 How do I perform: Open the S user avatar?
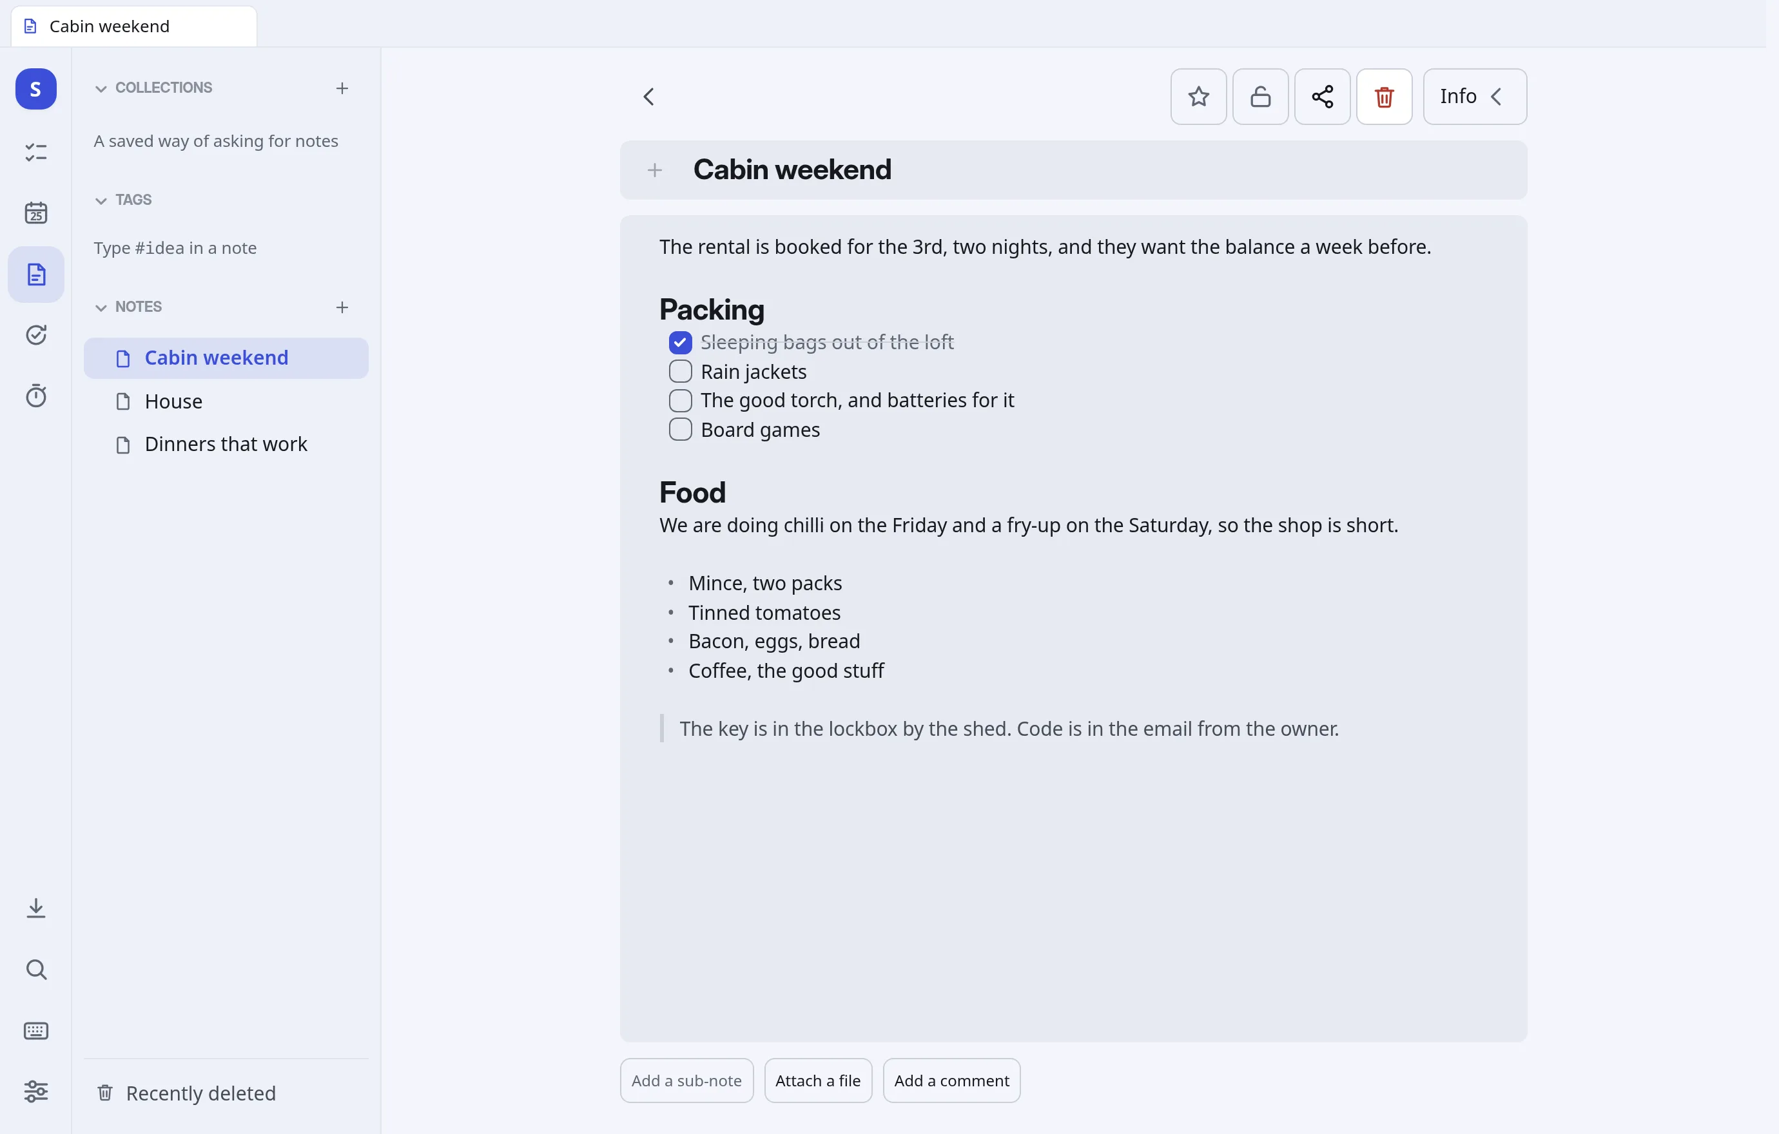click(x=35, y=90)
